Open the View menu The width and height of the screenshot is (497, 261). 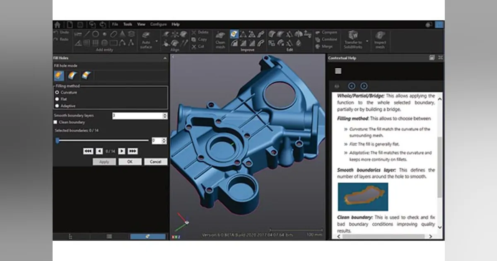coord(141,24)
